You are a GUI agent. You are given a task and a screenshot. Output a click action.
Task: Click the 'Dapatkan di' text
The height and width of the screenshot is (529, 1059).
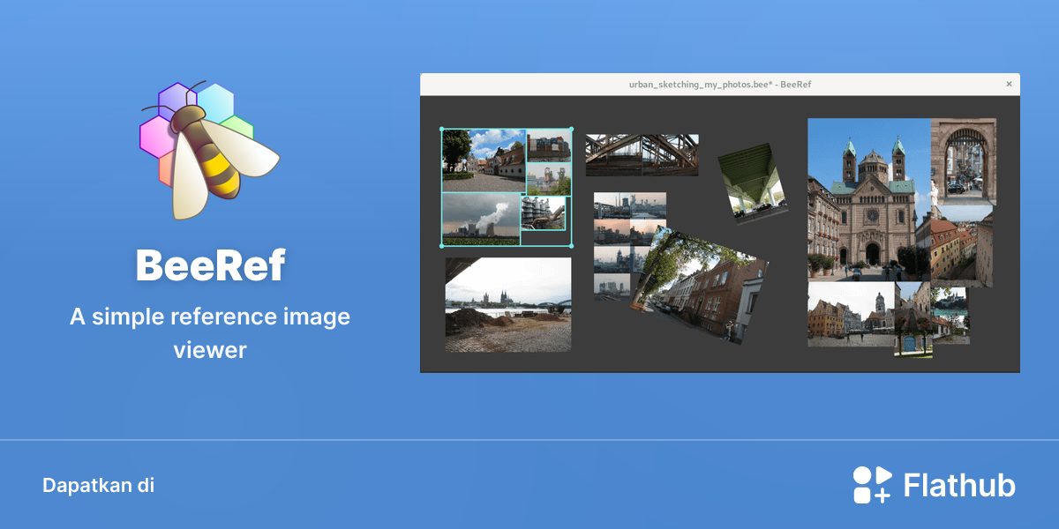pyautogui.click(x=98, y=485)
